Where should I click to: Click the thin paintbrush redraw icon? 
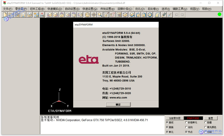pyautogui.click(x=170, y=15)
